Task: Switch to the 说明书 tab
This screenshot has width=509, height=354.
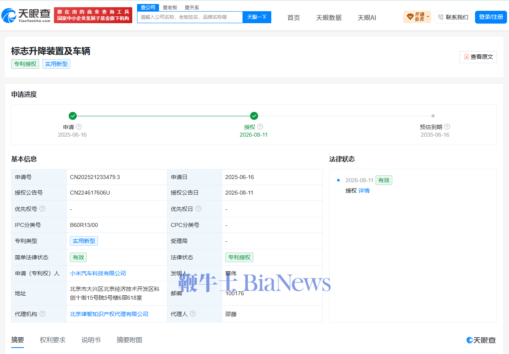Action: 91,340
